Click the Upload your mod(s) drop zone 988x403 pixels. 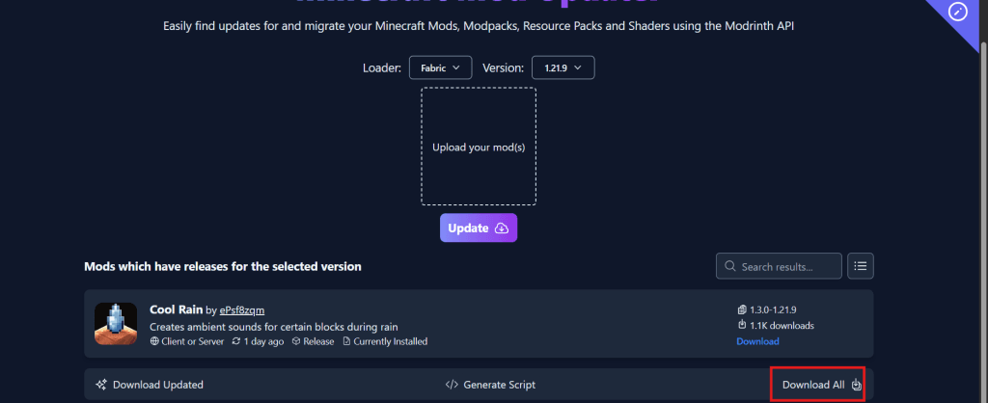click(x=479, y=147)
